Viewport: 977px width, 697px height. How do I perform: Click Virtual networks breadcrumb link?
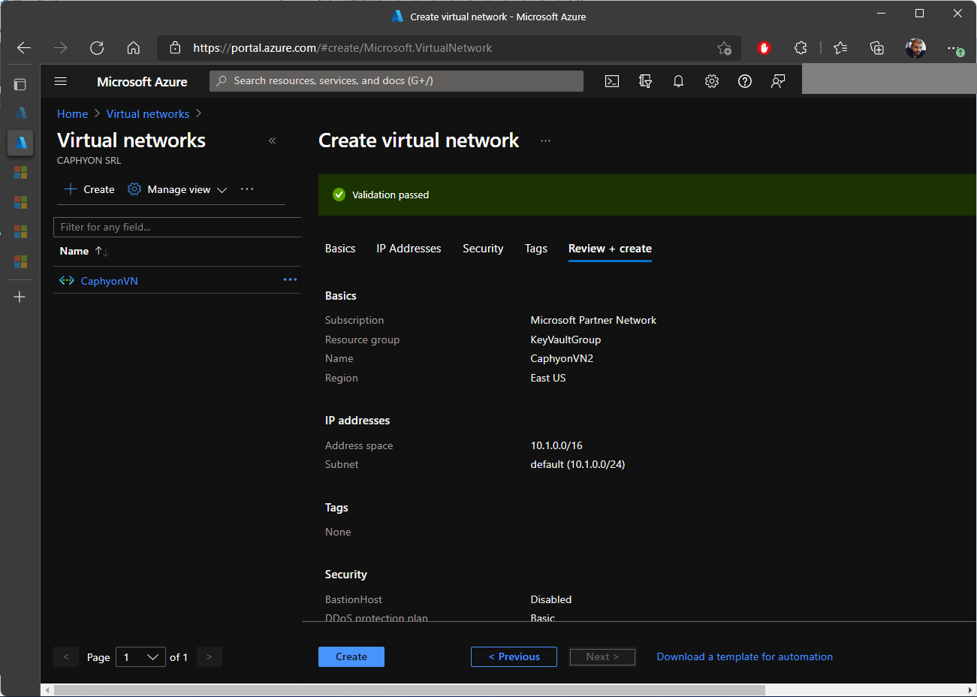(x=148, y=114)
